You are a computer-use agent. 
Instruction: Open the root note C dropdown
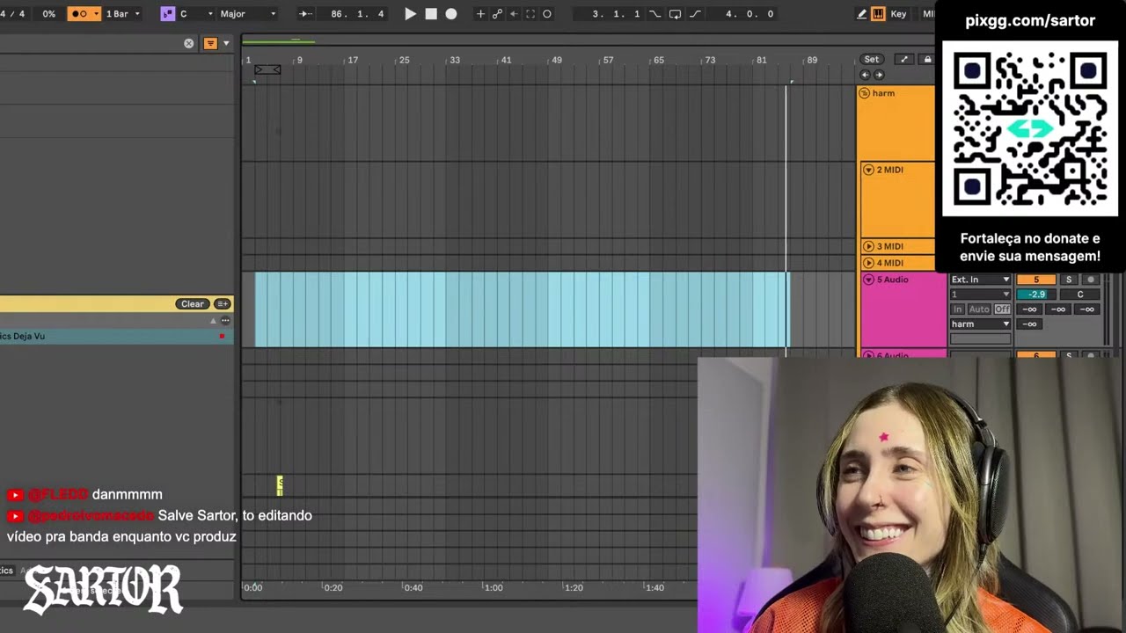(x=196, y=14)
